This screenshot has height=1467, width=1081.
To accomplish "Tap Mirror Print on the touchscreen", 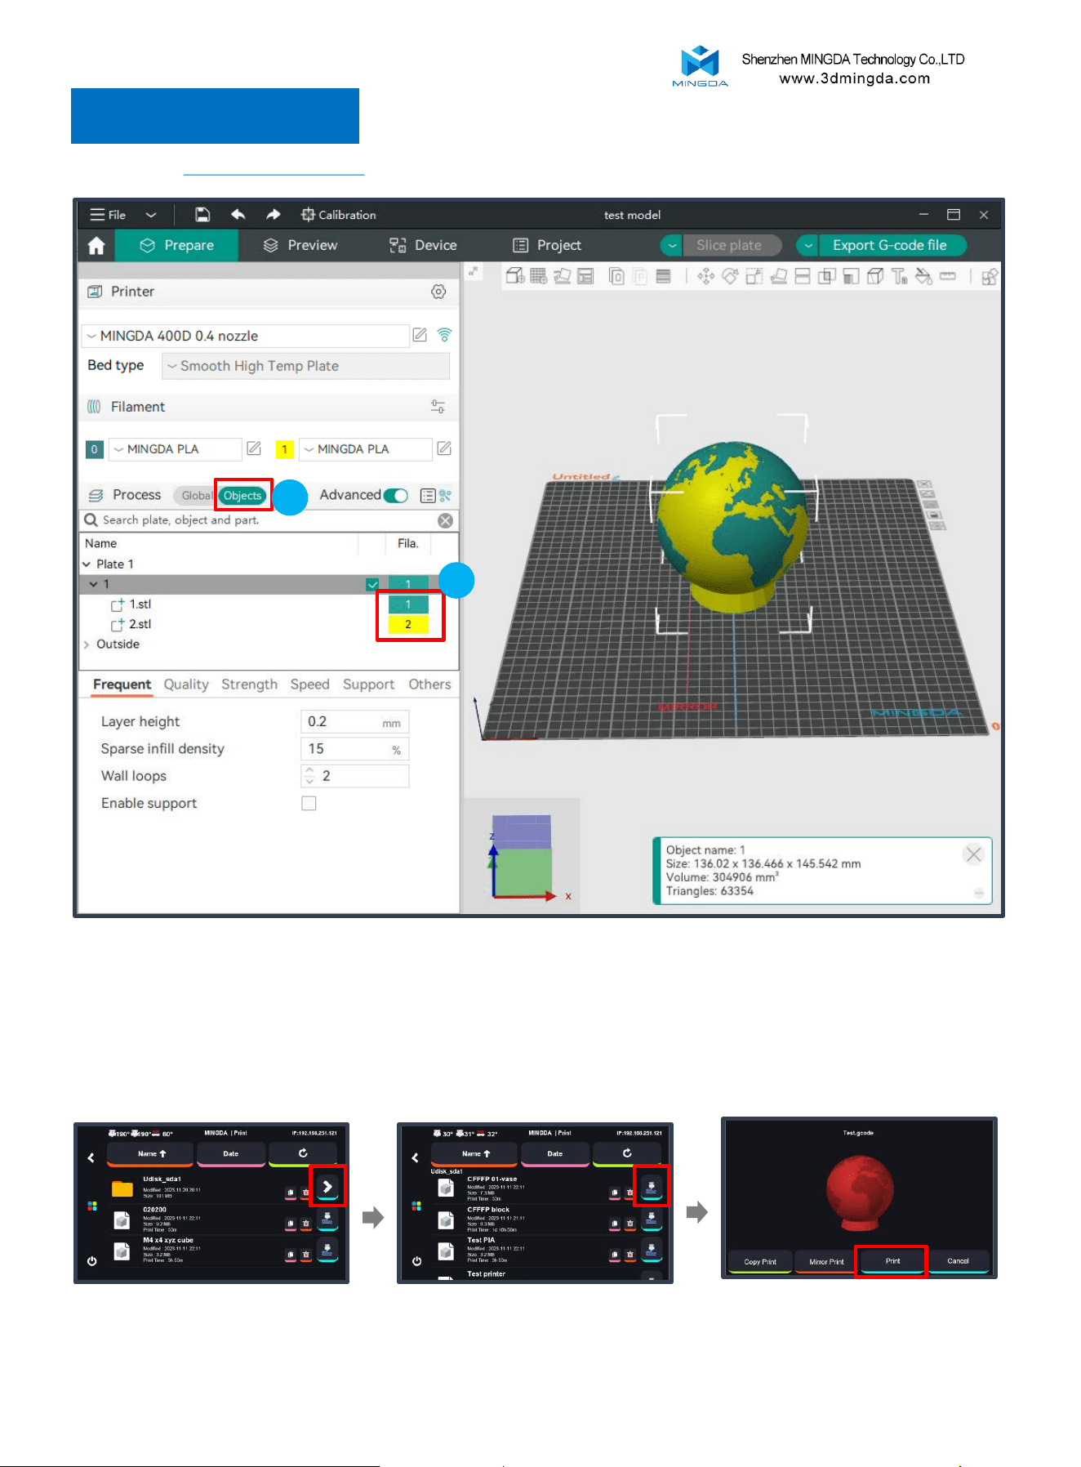I will [826, 1261].
